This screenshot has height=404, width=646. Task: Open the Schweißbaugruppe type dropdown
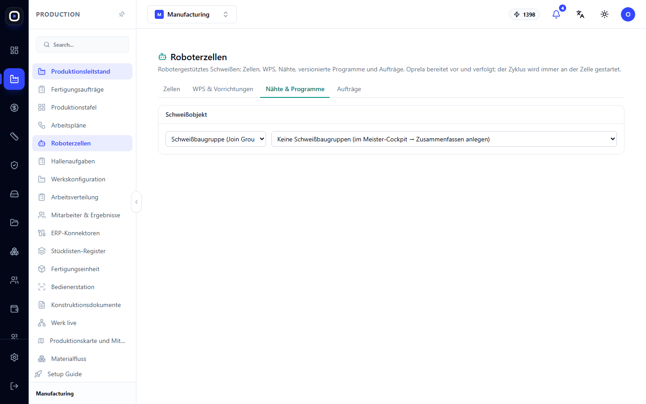216,139
